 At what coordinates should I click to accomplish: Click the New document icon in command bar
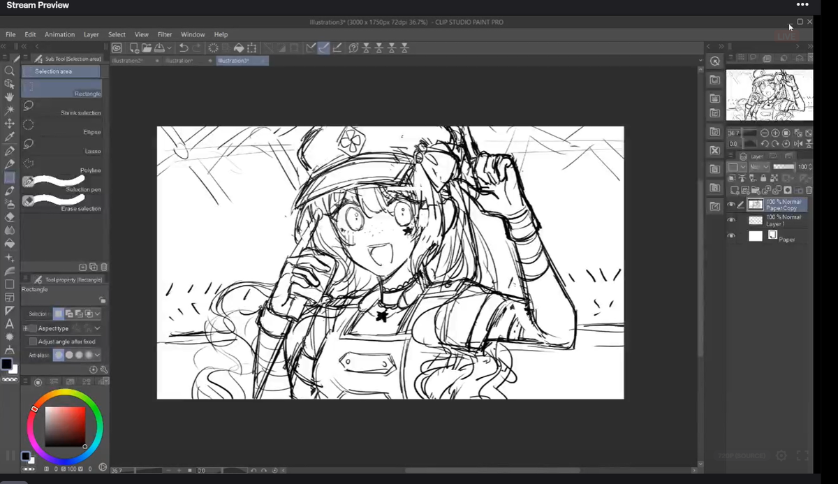tap(134, 48)
